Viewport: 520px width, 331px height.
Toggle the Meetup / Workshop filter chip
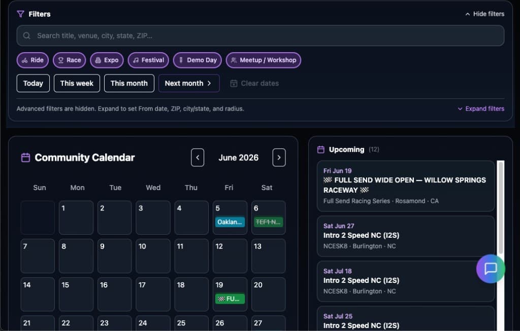click(x=264, y=60)
